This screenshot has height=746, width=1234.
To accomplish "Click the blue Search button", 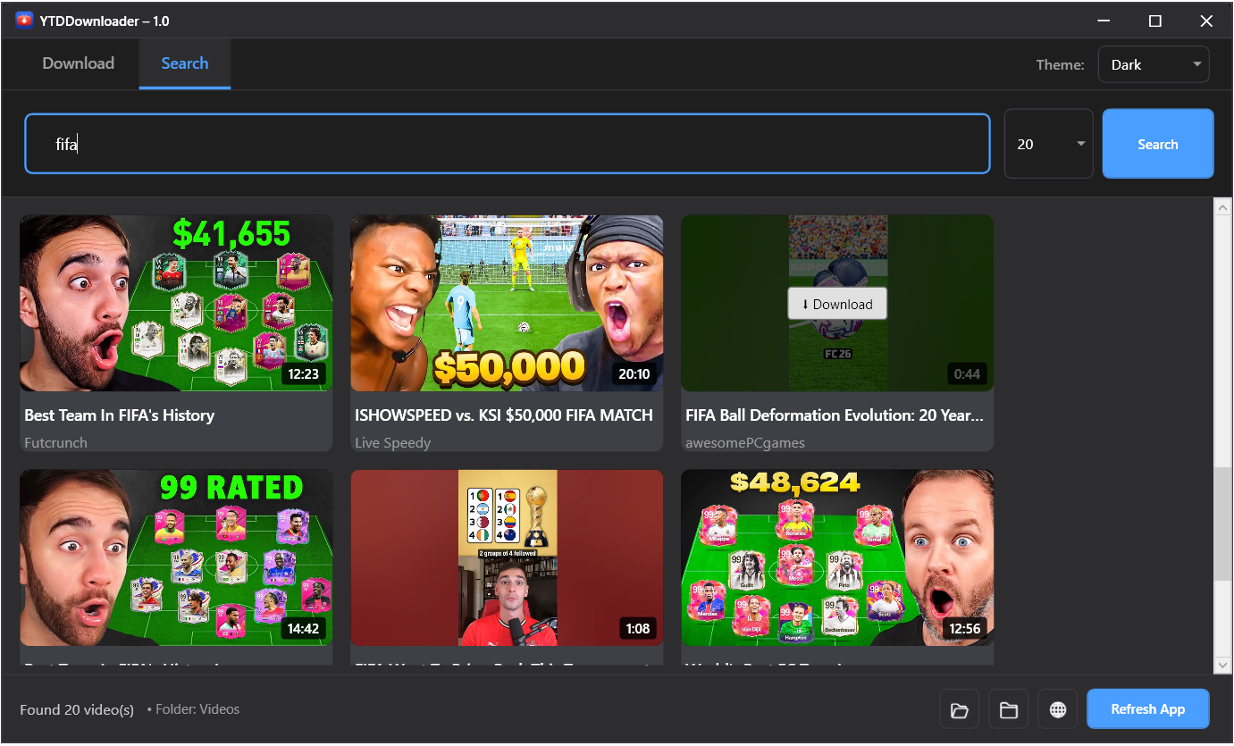I will pos(1158,144).
